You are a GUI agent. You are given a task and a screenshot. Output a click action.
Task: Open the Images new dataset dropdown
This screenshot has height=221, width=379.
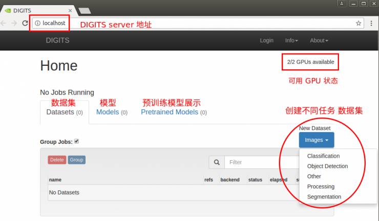[317, 140]
